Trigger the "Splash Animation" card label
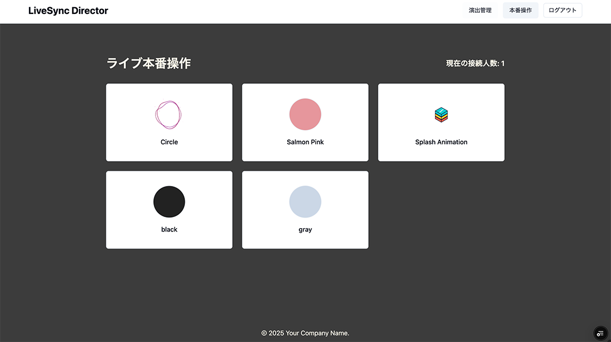Viewport: 611px width, 342px height. (441, 142)
